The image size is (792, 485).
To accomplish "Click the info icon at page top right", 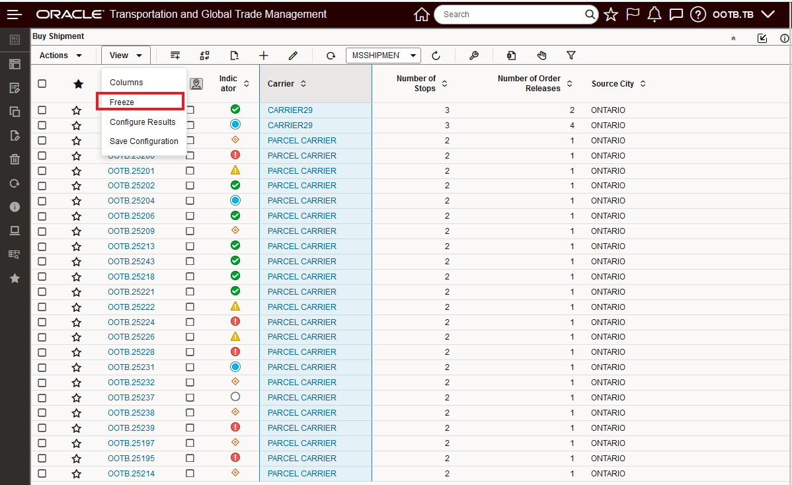I will pyautogui.click(x=784, y=38).
